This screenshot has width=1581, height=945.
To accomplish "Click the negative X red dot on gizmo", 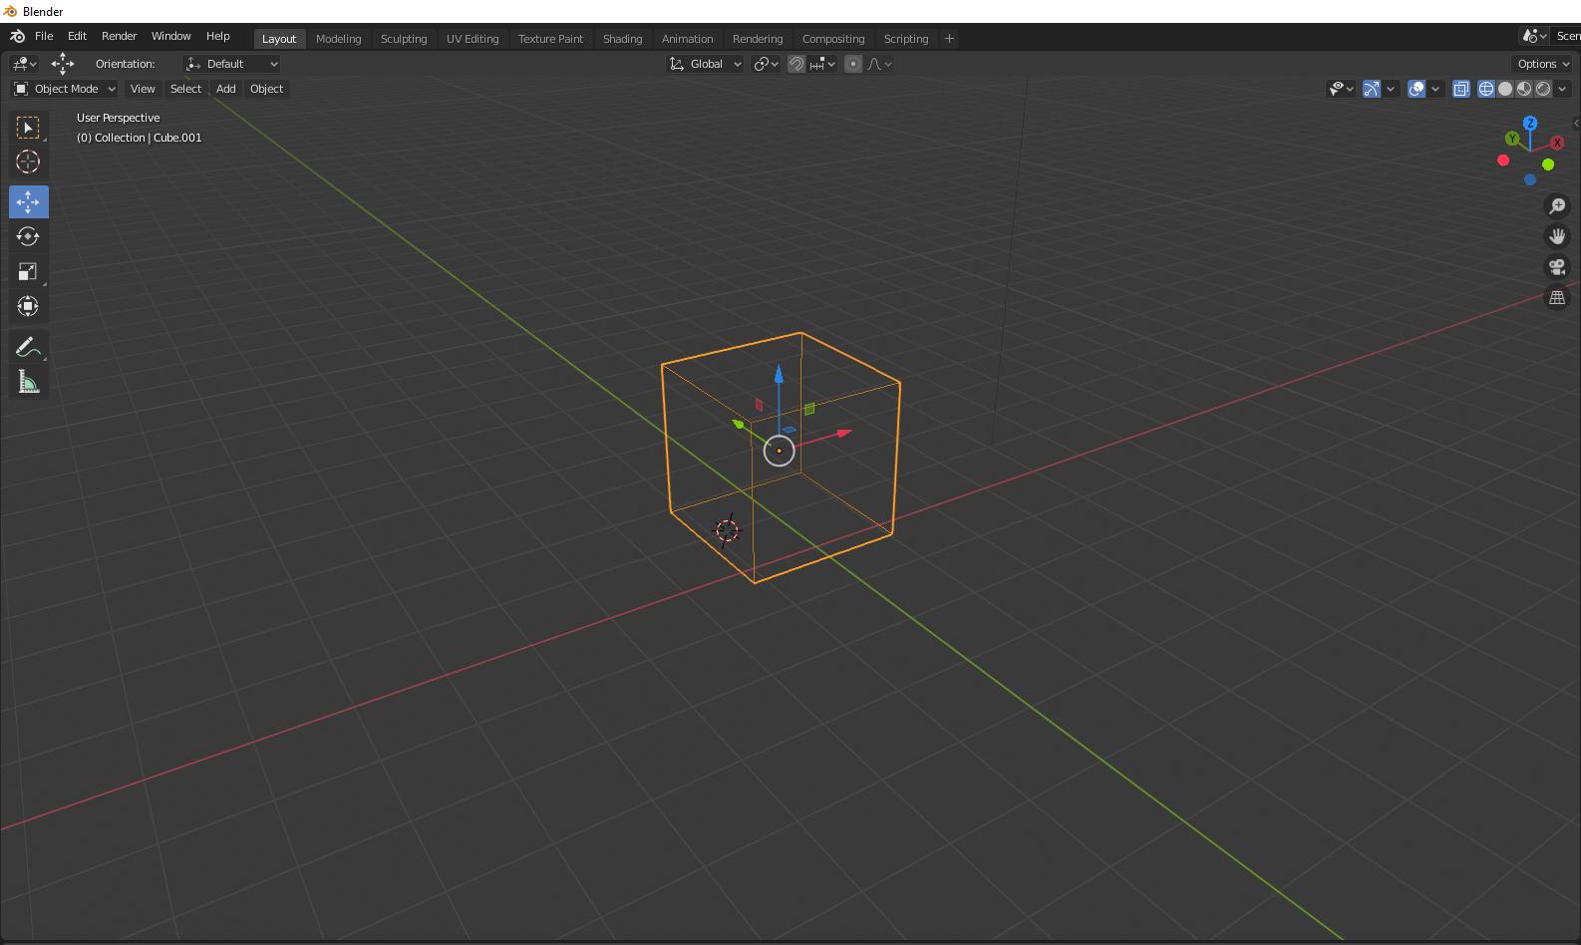I will [x=1503, y=160].
